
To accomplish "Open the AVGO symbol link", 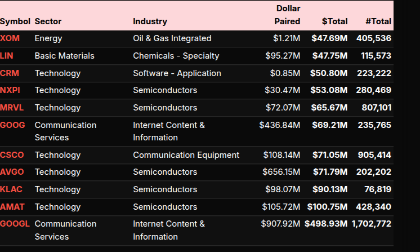I will click(x=12, y=172).
